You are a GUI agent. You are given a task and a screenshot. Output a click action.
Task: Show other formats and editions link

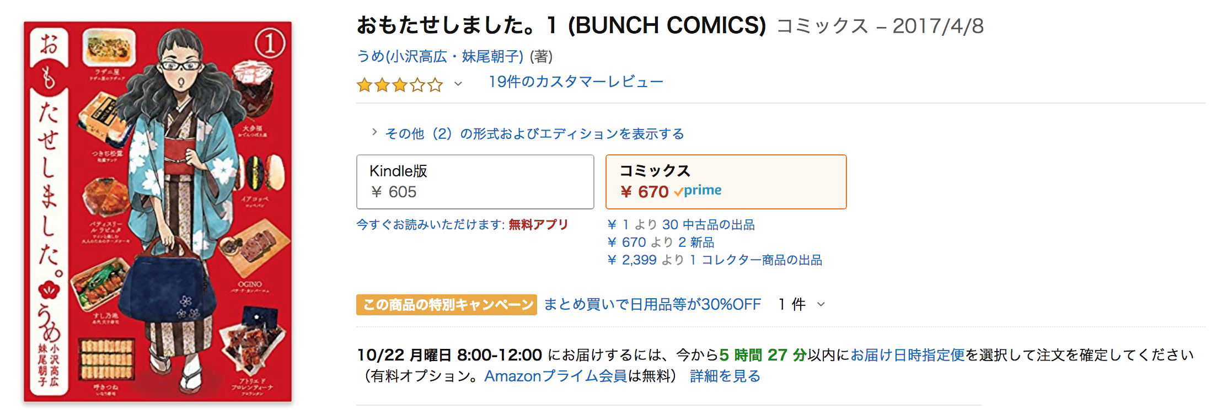pos(534,134)
